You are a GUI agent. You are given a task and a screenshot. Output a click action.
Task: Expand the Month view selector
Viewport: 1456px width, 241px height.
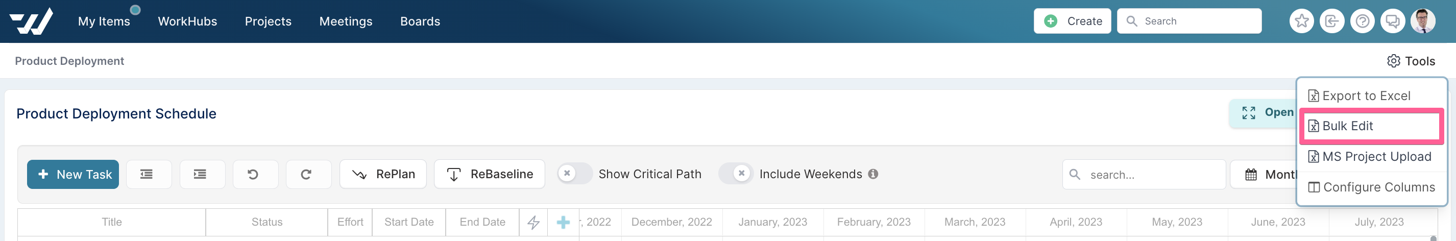(x=1264, y=174)
